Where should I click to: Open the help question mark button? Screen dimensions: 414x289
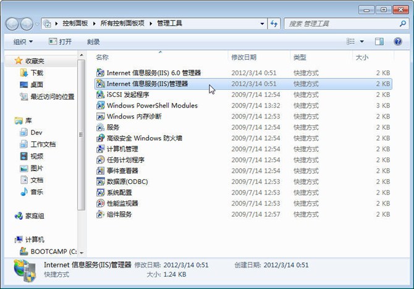pyautogui.click(x=398, y=41)
